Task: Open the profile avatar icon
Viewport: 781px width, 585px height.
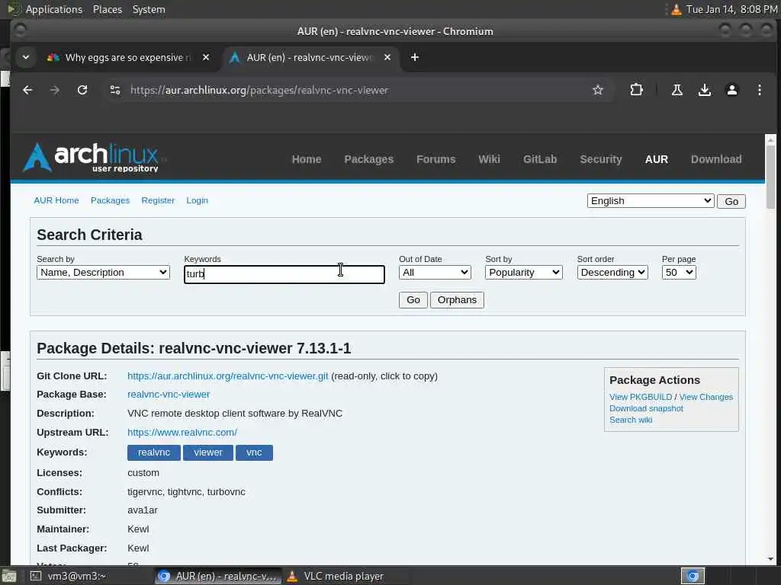Action: point(731,90)
